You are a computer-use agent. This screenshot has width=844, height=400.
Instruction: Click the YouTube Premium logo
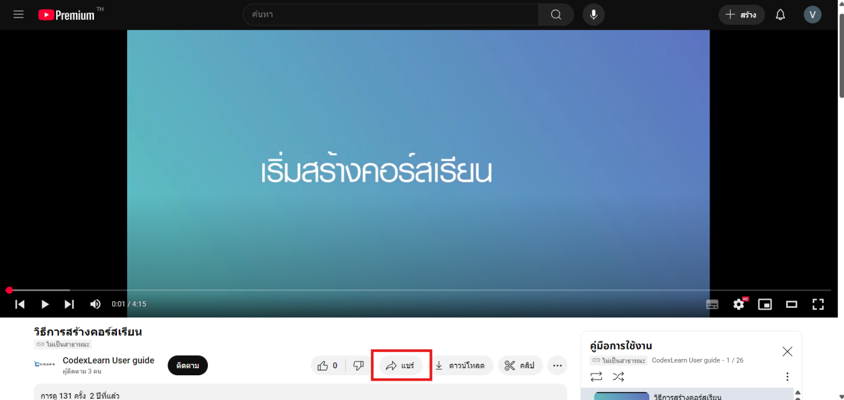click(x=66, y=15)
